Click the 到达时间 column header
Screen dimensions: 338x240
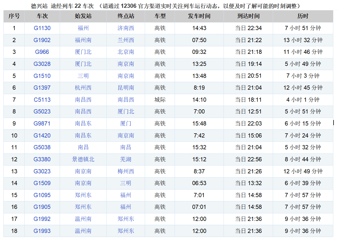248,16
